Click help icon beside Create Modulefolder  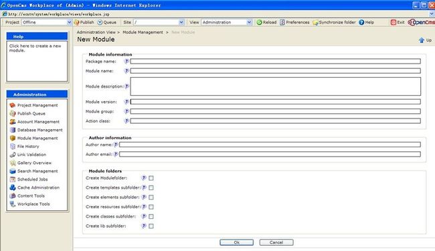(x=144, y=178)
